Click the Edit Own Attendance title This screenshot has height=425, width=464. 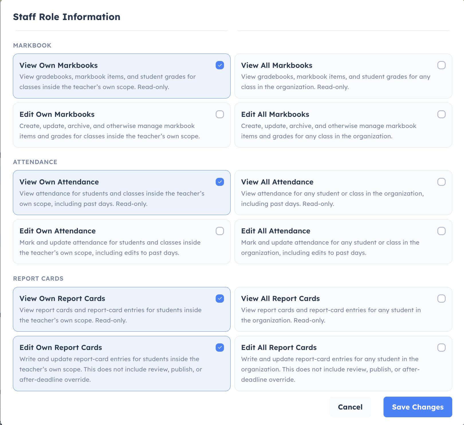coord(58,231)
